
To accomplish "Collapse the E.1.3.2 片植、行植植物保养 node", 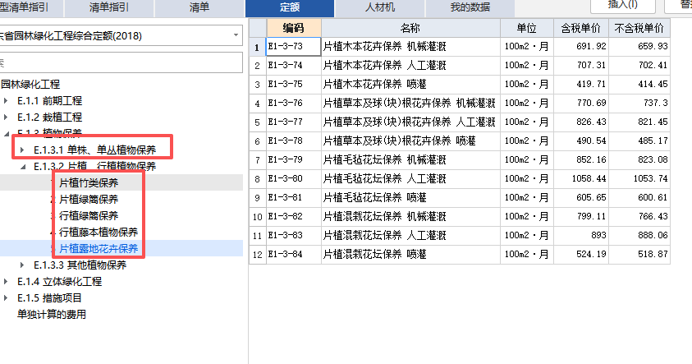I will 23,167.
